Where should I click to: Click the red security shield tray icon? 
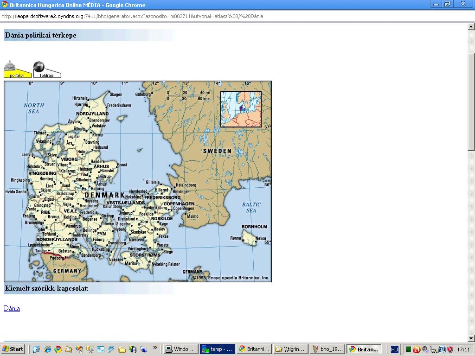(450, 350)
